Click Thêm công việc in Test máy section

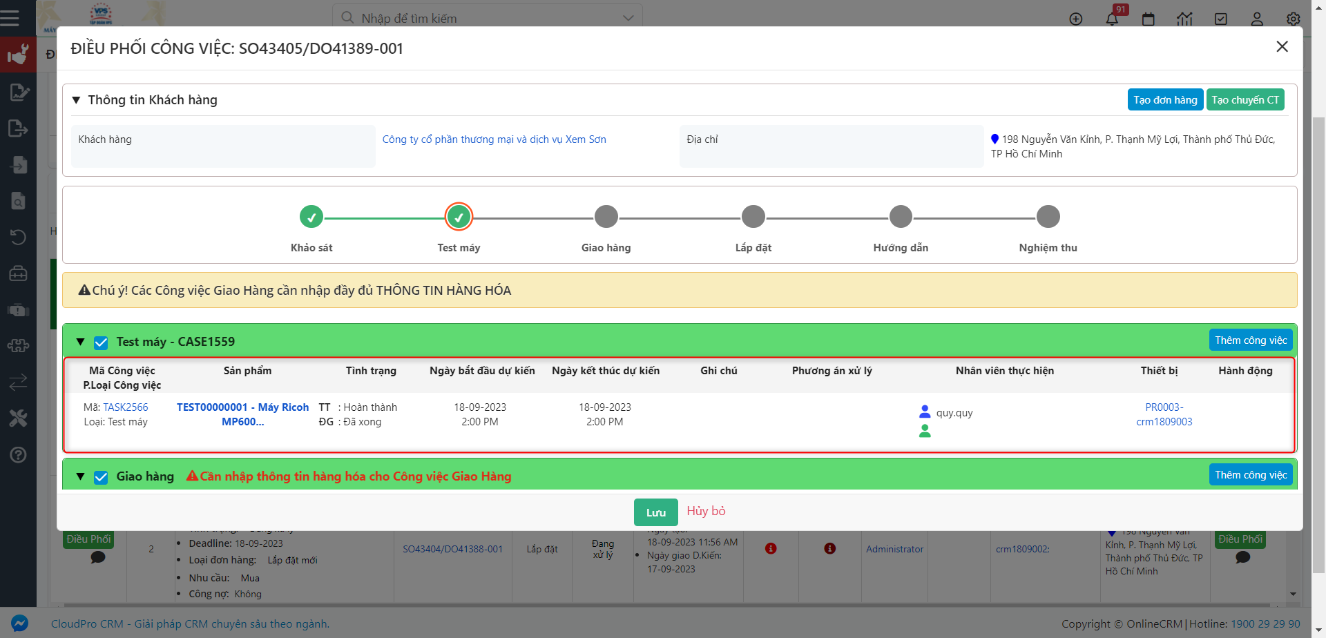click(x=1251, y=340)
